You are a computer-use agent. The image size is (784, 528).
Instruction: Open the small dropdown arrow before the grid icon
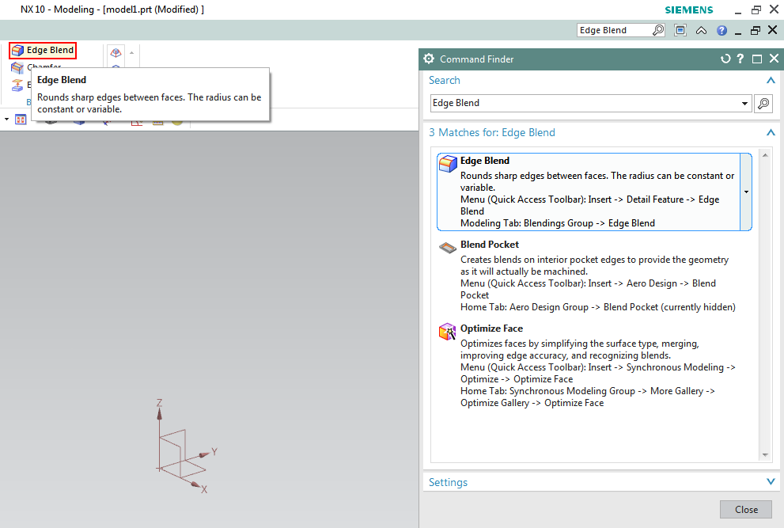(x=6, y=120)
